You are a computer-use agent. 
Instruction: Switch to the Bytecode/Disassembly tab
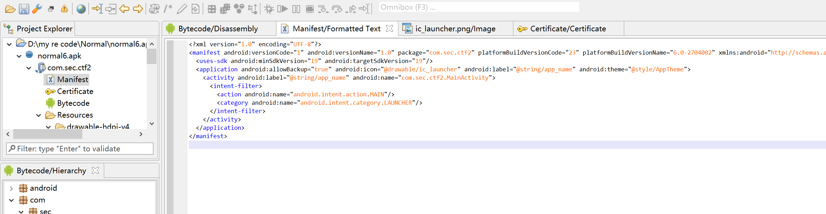[218, 29]
